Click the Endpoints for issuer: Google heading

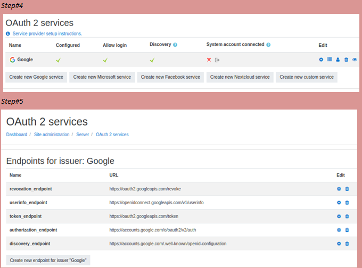pyautogui.click(x=60, y=161)
